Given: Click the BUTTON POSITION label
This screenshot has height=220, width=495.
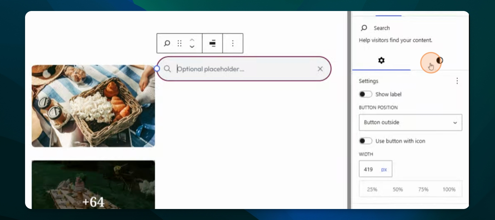Looking at the screenshot, I should 378,108.
